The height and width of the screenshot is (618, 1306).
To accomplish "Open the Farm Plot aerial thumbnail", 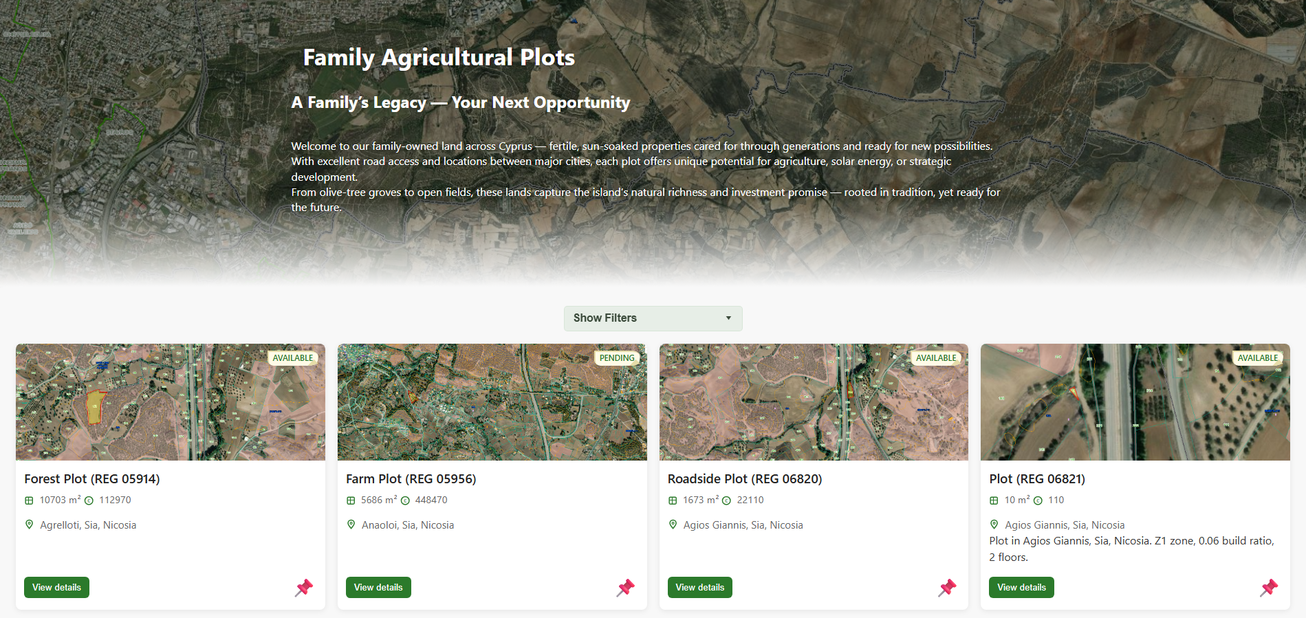I will click(x=492, y=402).
